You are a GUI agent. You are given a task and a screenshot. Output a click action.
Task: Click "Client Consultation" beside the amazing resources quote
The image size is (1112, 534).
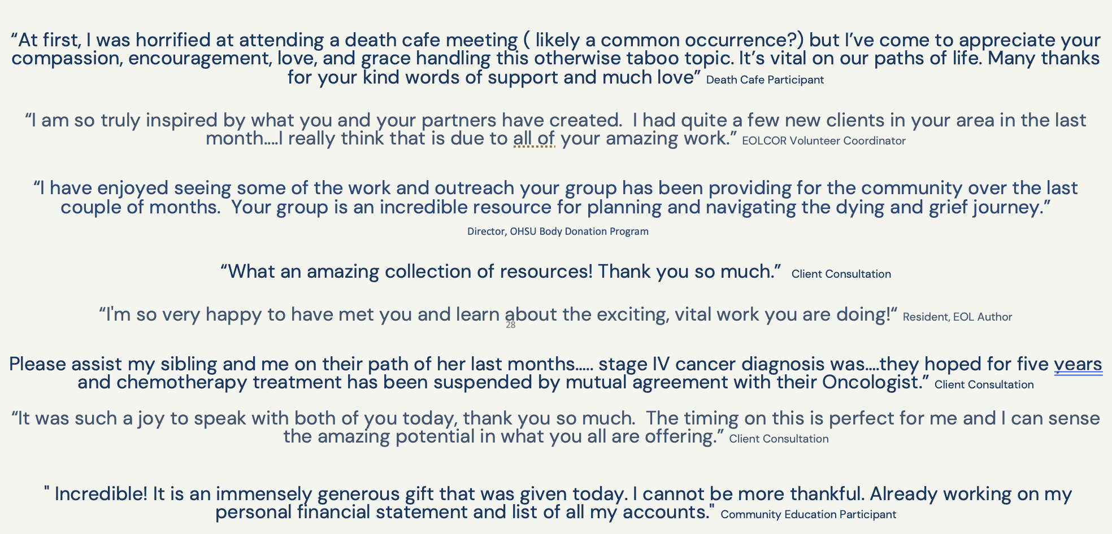[x=841, y=274]
